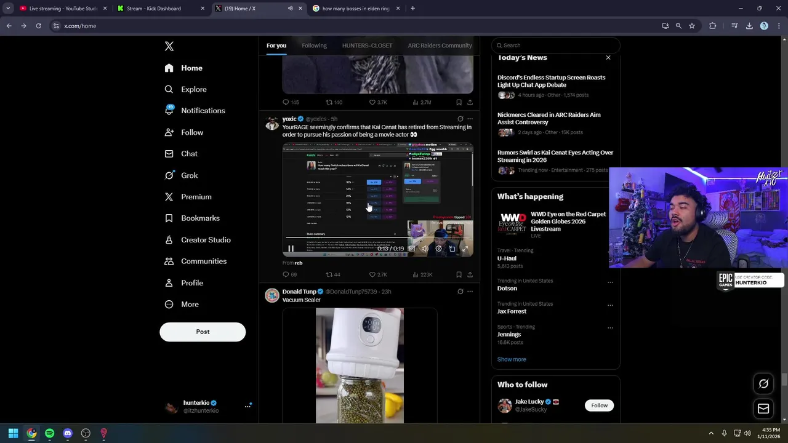The height and width of the screenshot is (443, 788).
Task: Click the X search field
Action: coord(555,46)
